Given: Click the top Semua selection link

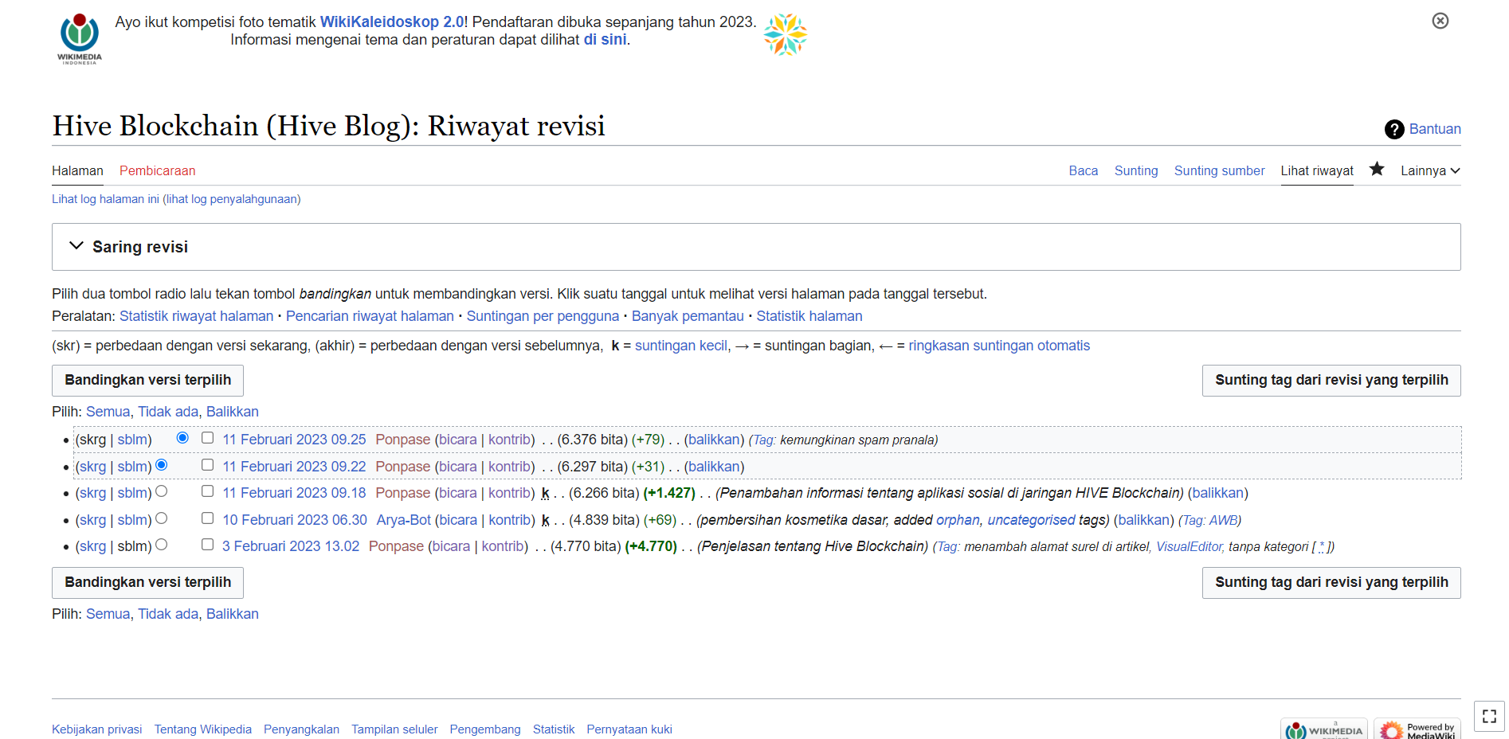Looking at the screenshot, I should pyautogui.click(x=108, y=412).
